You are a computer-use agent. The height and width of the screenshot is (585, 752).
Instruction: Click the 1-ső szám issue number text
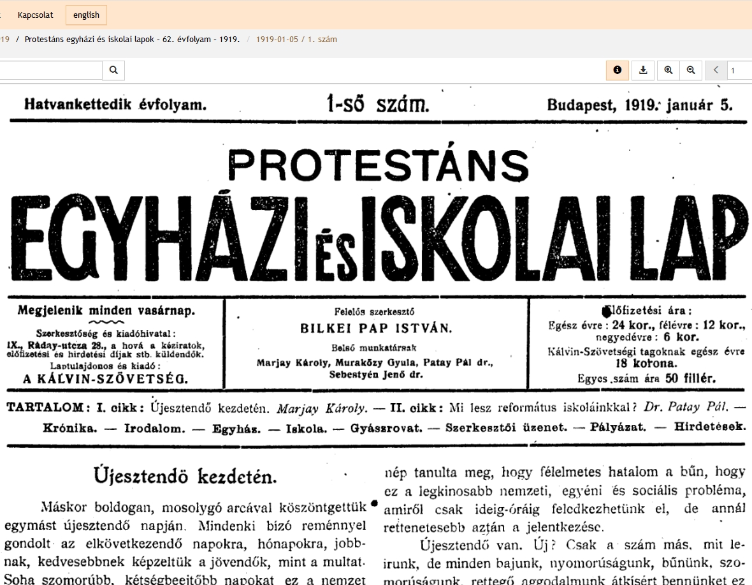(x=378, y=103)
